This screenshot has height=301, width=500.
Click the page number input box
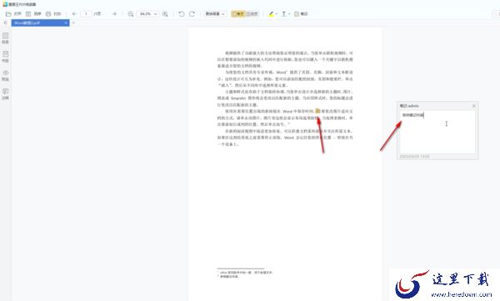(86, 13)
